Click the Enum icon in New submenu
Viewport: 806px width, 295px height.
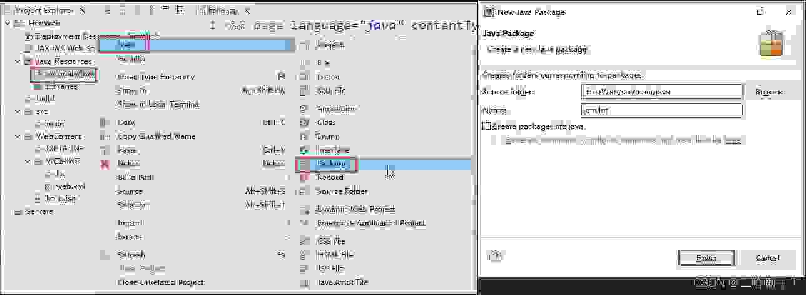[304, 136]
